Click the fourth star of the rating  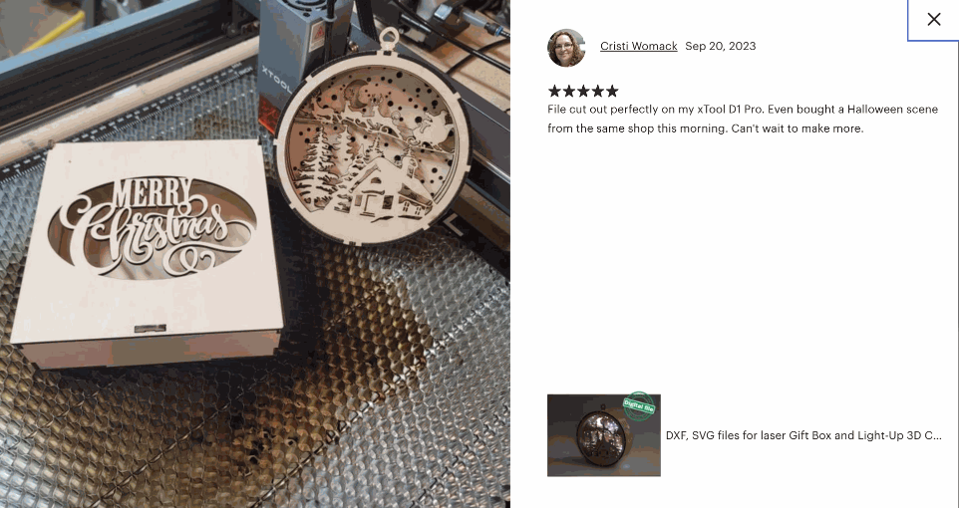coord(597,91)
